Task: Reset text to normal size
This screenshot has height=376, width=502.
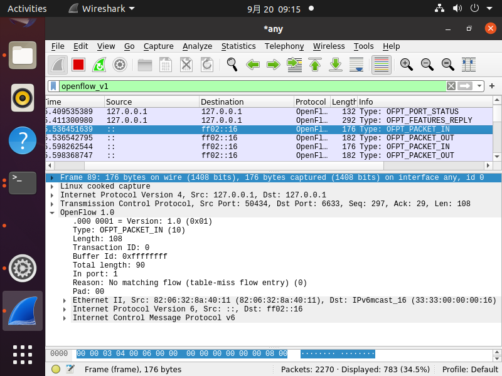Action: pyautogui.click(x=448, y=65)
